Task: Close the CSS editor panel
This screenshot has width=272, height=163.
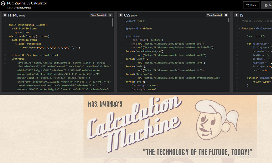Action: tap(226, 15)
